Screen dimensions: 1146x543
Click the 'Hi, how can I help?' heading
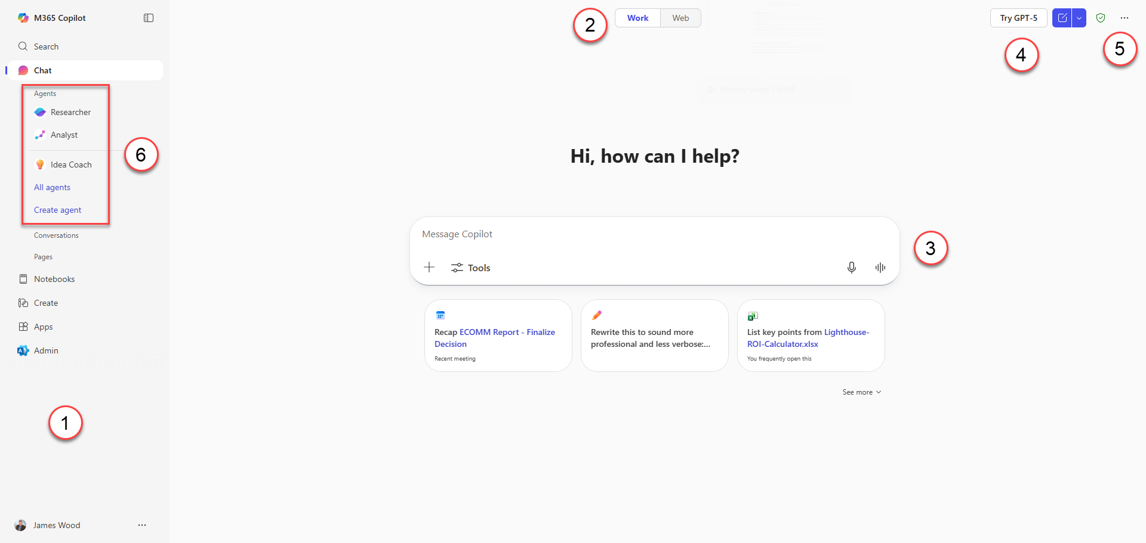pos(655,156)
